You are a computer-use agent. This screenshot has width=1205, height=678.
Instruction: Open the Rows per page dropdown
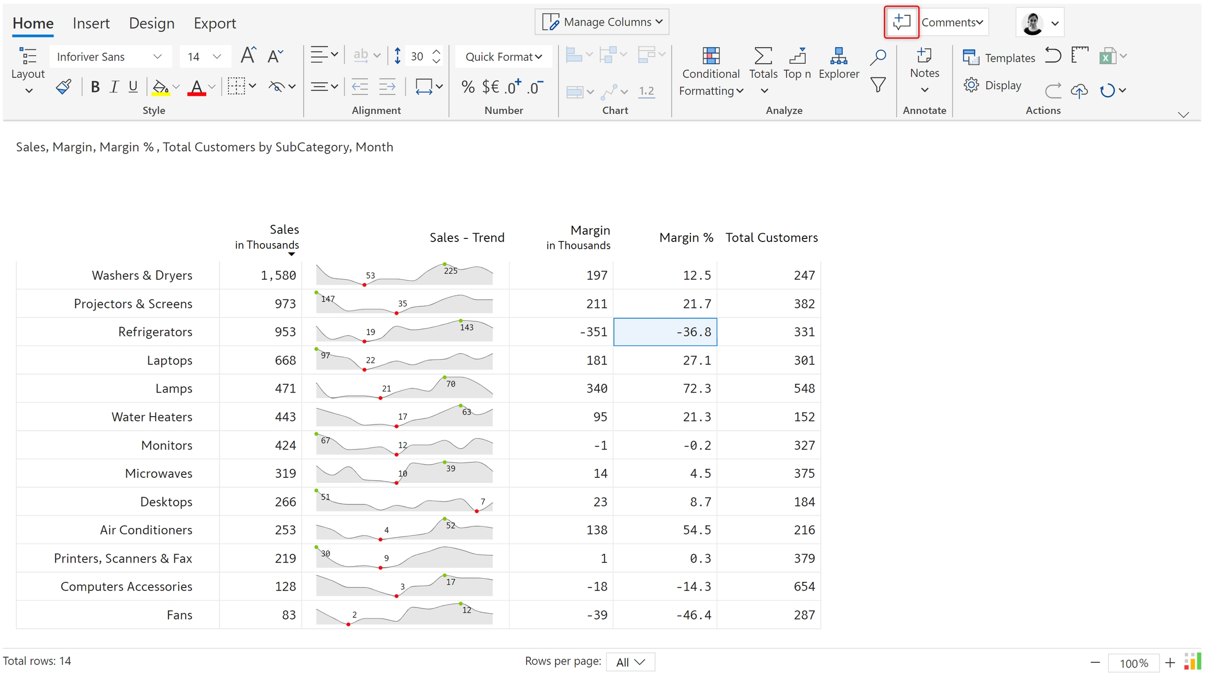pos(630,662)
